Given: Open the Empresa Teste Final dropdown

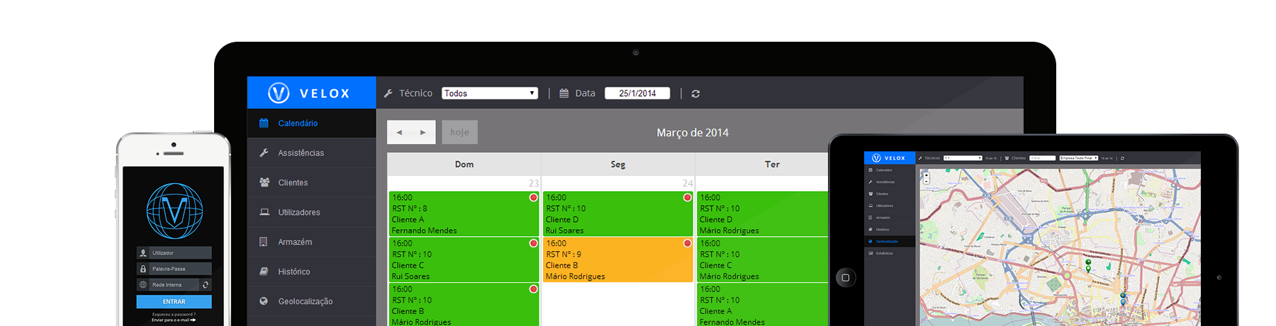Looking at the screenshot, I should pyautogui.click(x=1079, y=158).
